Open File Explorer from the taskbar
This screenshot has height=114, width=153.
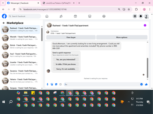click(x=26, y=93)
